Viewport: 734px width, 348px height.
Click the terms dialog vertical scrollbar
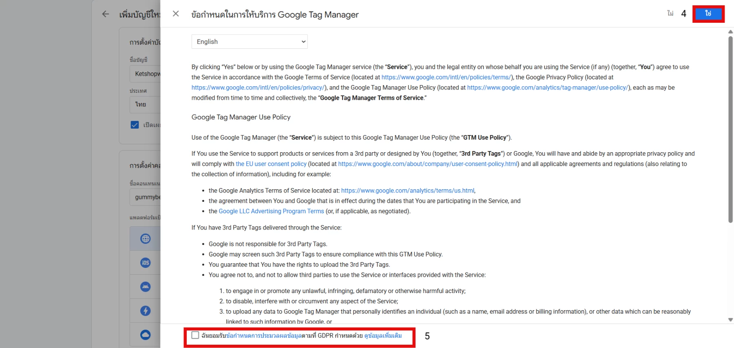[x=730, y=130]
